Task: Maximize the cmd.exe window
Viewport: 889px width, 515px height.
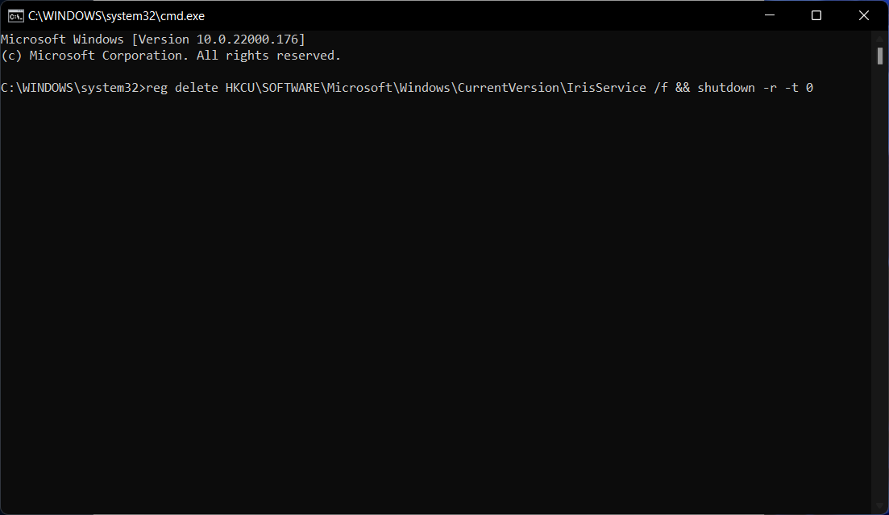Action: click(816, 15)
